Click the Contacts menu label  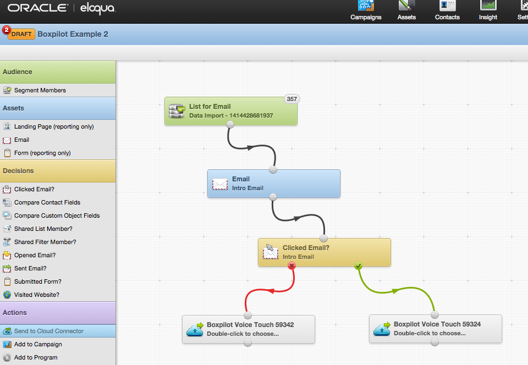click(x=447, y=17)
